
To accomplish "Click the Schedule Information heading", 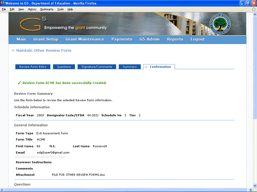I will [32, 107].
